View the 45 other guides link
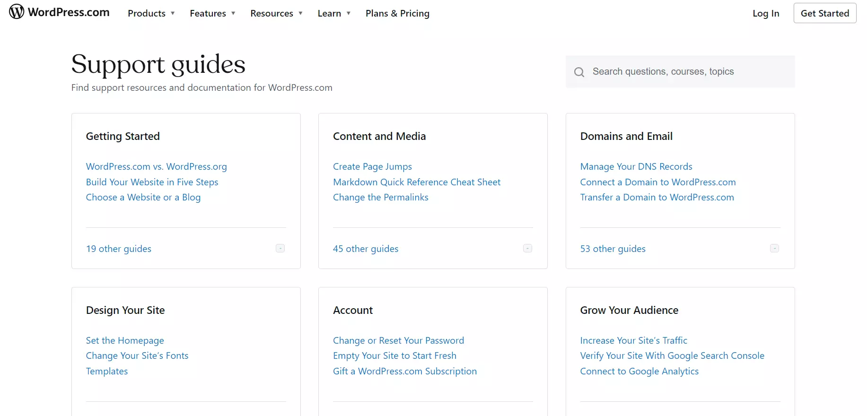867x416 pixels. (x=365, y=249)
